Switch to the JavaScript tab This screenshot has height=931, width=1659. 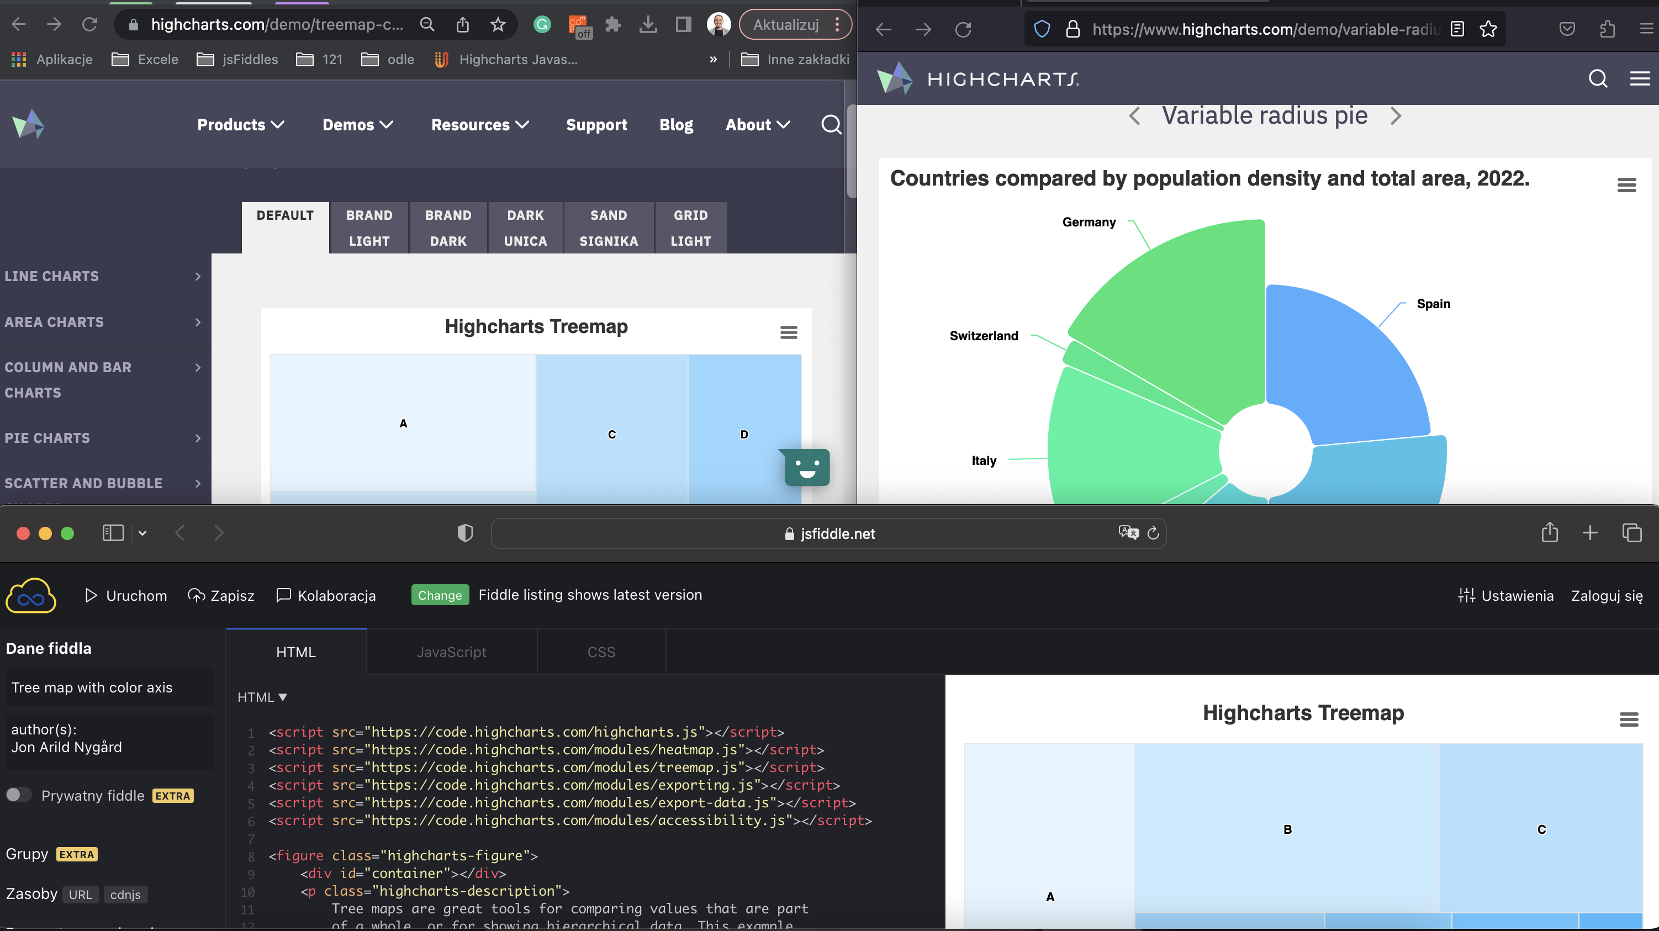click(451, 652)
